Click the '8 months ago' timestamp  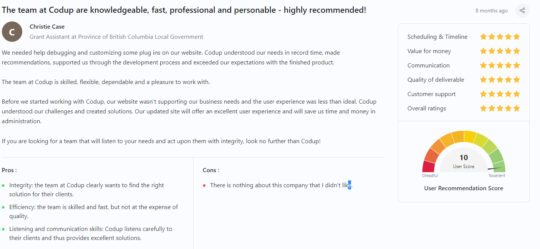point(491,11)
